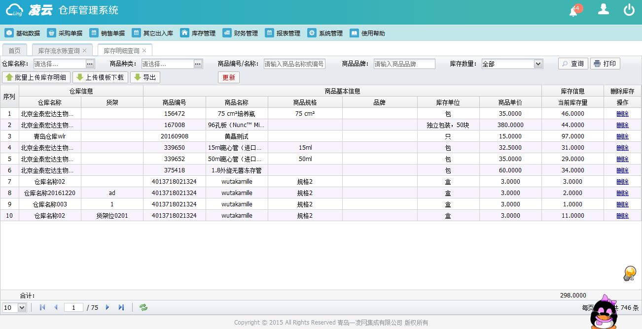Click the 商品品牌 input field

click(x=404, y=64)
